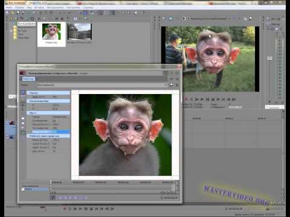Toggle the Mask checkbox in Pan/Crop keyframe timeline
290x217 pixels.
pyautogui.click(x=23, y=189)
